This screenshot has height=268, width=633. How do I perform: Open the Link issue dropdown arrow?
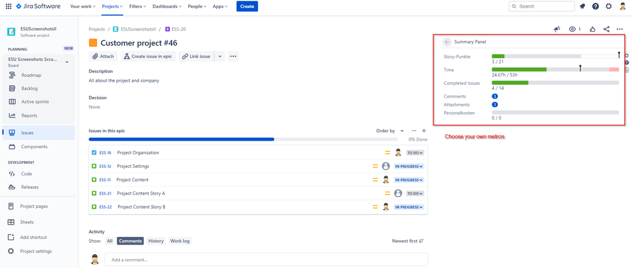pos(219,56)
